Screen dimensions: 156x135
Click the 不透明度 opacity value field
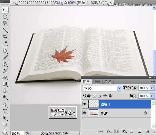[144, 88]
